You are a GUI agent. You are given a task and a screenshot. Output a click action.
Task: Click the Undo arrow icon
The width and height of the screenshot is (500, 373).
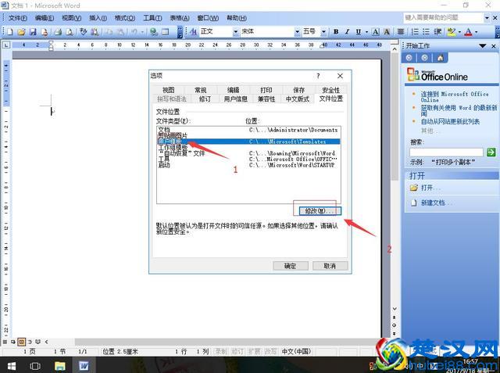[134, 31]
